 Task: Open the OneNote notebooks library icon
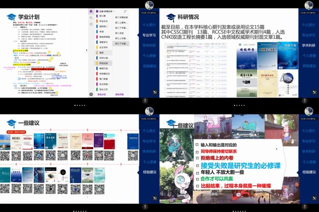click(x=91, y=11)
